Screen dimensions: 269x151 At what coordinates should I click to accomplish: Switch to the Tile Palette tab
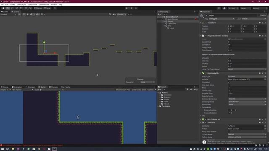(66, 87)
